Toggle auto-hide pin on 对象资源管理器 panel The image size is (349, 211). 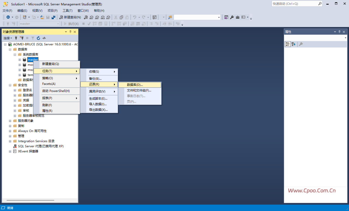coord(70,32)
